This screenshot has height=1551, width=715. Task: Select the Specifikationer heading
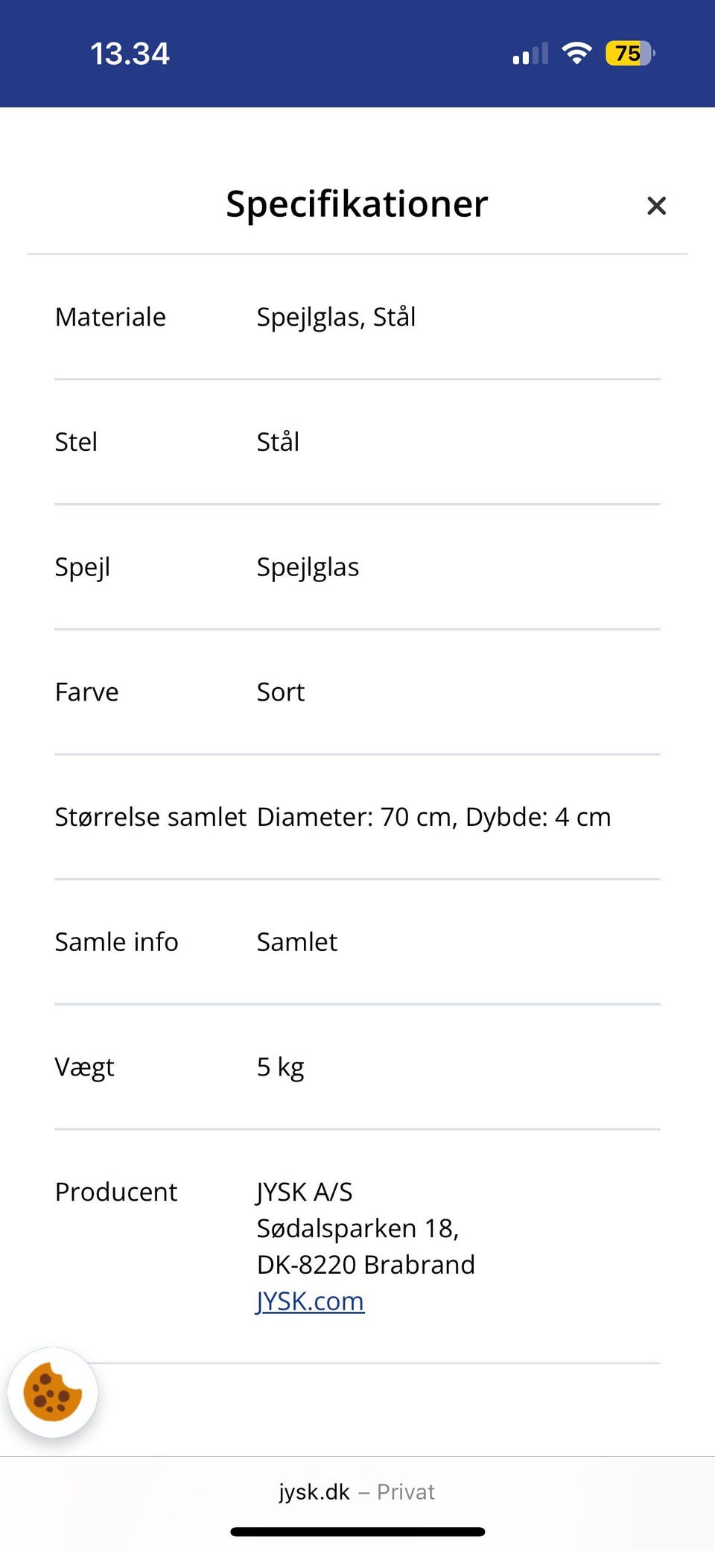[x=357, y=204]
